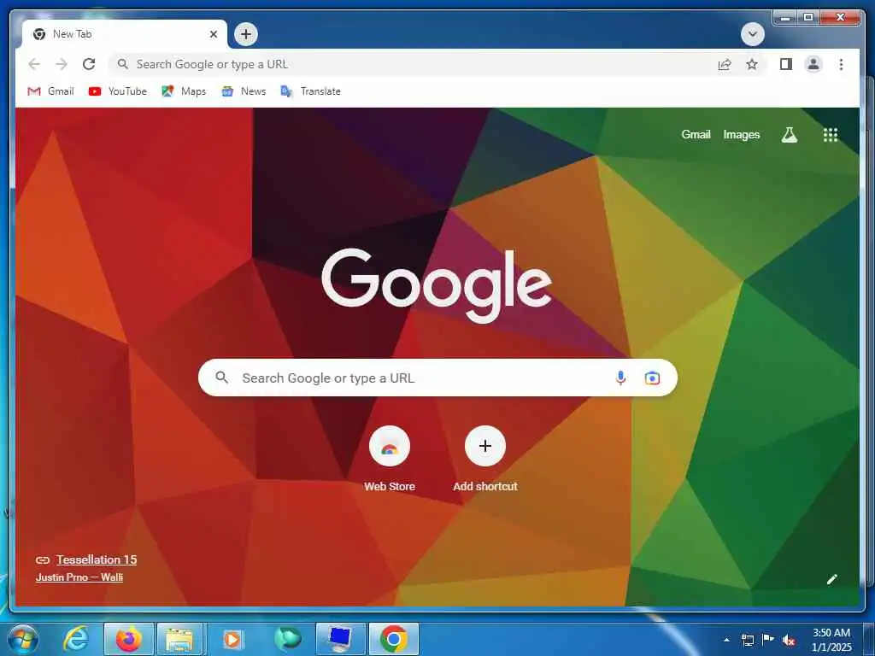Open the Justin Prno — Walli link

tap(79, 577)
